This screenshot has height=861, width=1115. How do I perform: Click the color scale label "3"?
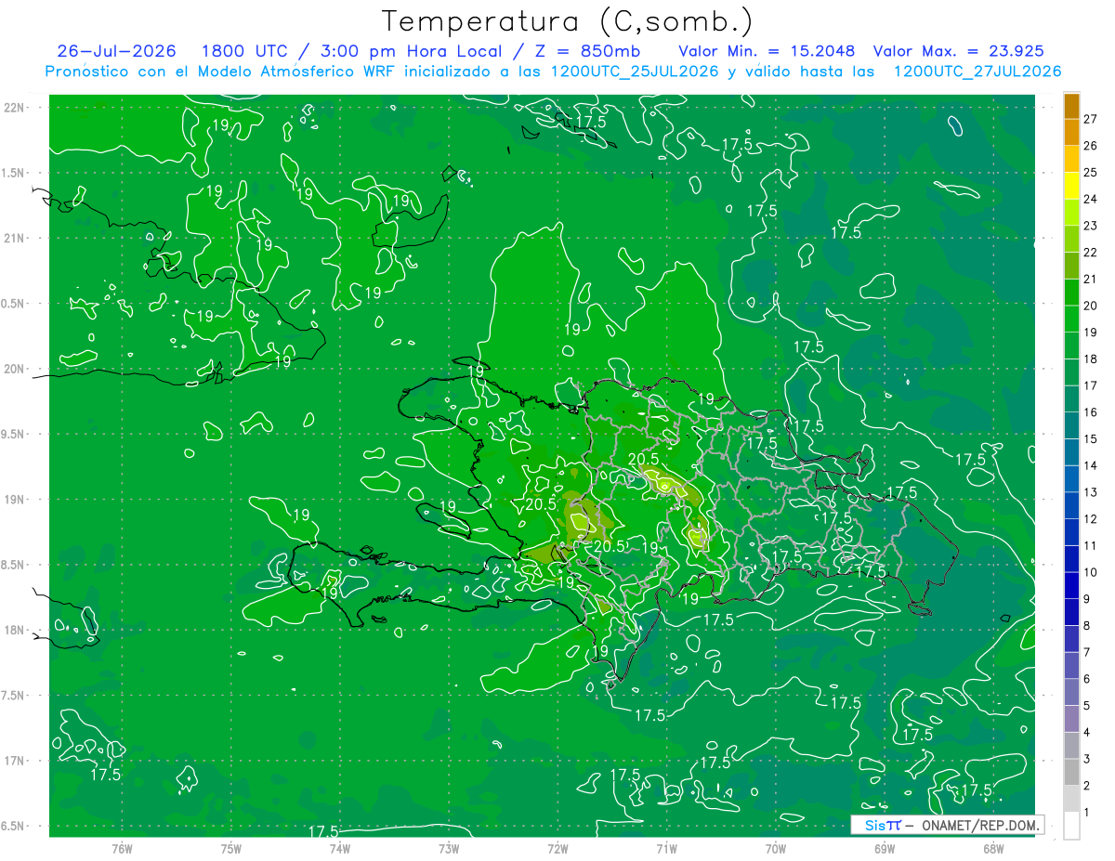click(1086, 760)
